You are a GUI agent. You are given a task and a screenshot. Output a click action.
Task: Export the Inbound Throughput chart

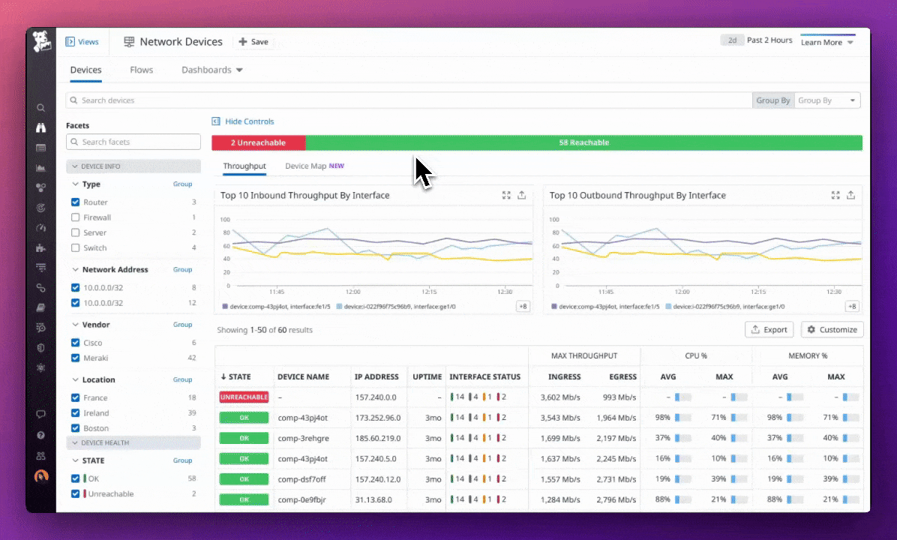coord(522,195)
